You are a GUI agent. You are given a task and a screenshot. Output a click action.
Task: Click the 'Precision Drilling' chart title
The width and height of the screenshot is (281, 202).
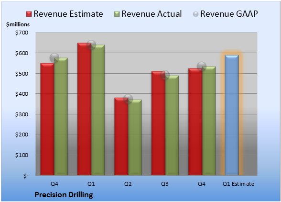pos(64,195)
